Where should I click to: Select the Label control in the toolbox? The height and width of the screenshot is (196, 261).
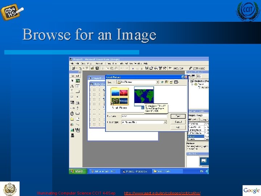(72, 86)
